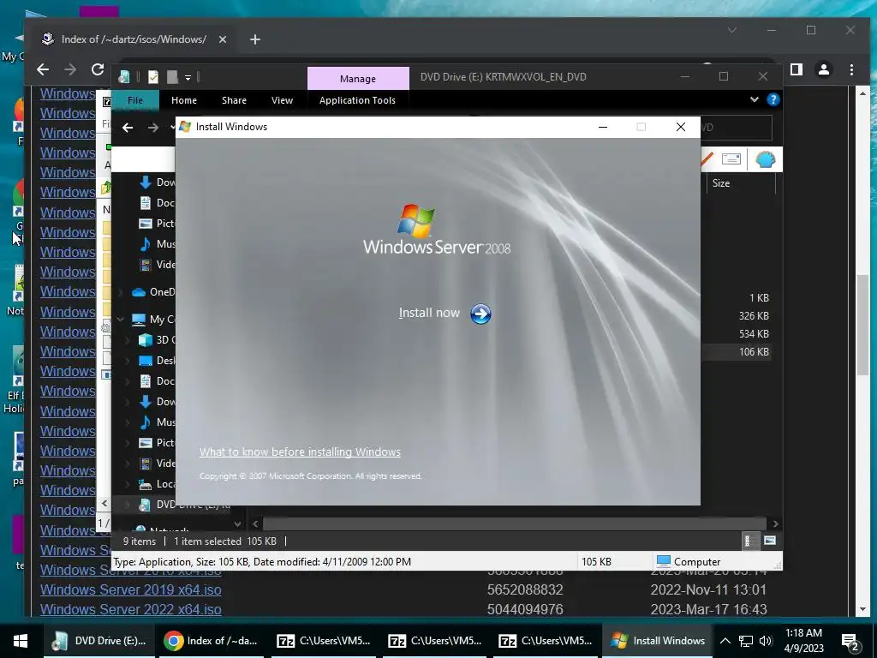Open a new Chrome tab
The height and width of the screenshot is (658, 877).
click(255, 39)
